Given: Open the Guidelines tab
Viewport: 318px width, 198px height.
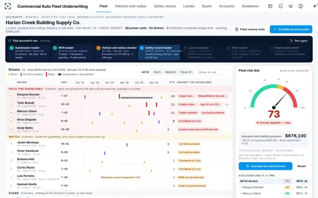Looking at the screenshot, I should point(250,6).
